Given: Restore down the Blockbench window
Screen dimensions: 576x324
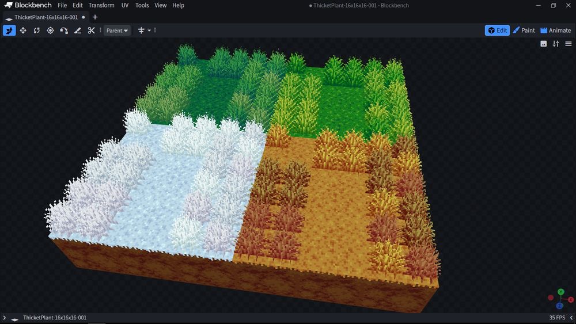Looking at the screenshot, I should [553, 5].
